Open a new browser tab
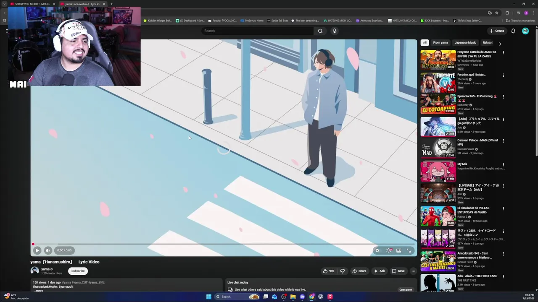This screenshot has height=302, width=538. [111, 4]
